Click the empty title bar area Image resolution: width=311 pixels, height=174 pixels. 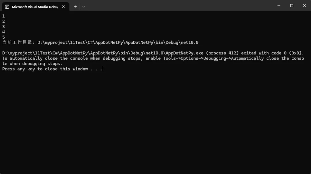(x=179, y=5)
